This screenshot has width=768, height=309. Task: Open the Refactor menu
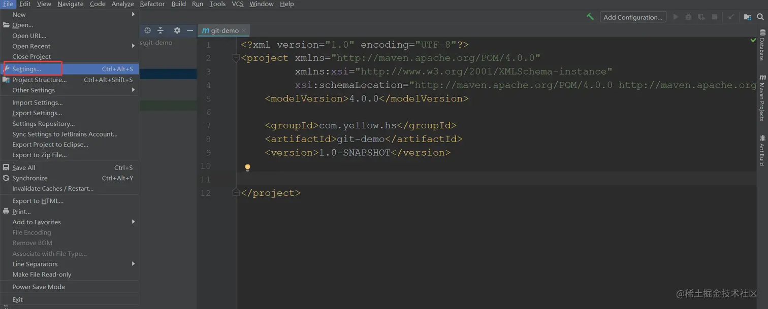coord(152,4)
